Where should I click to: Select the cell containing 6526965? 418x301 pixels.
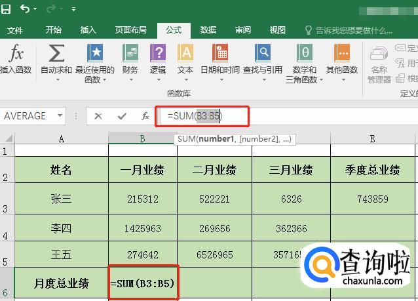tap(215, 254)
